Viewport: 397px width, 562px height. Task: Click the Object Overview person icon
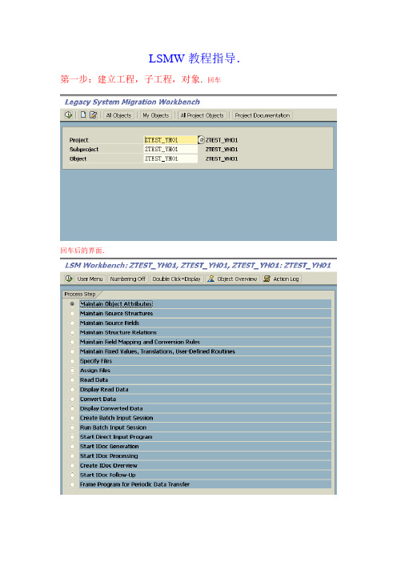(211, 279)
